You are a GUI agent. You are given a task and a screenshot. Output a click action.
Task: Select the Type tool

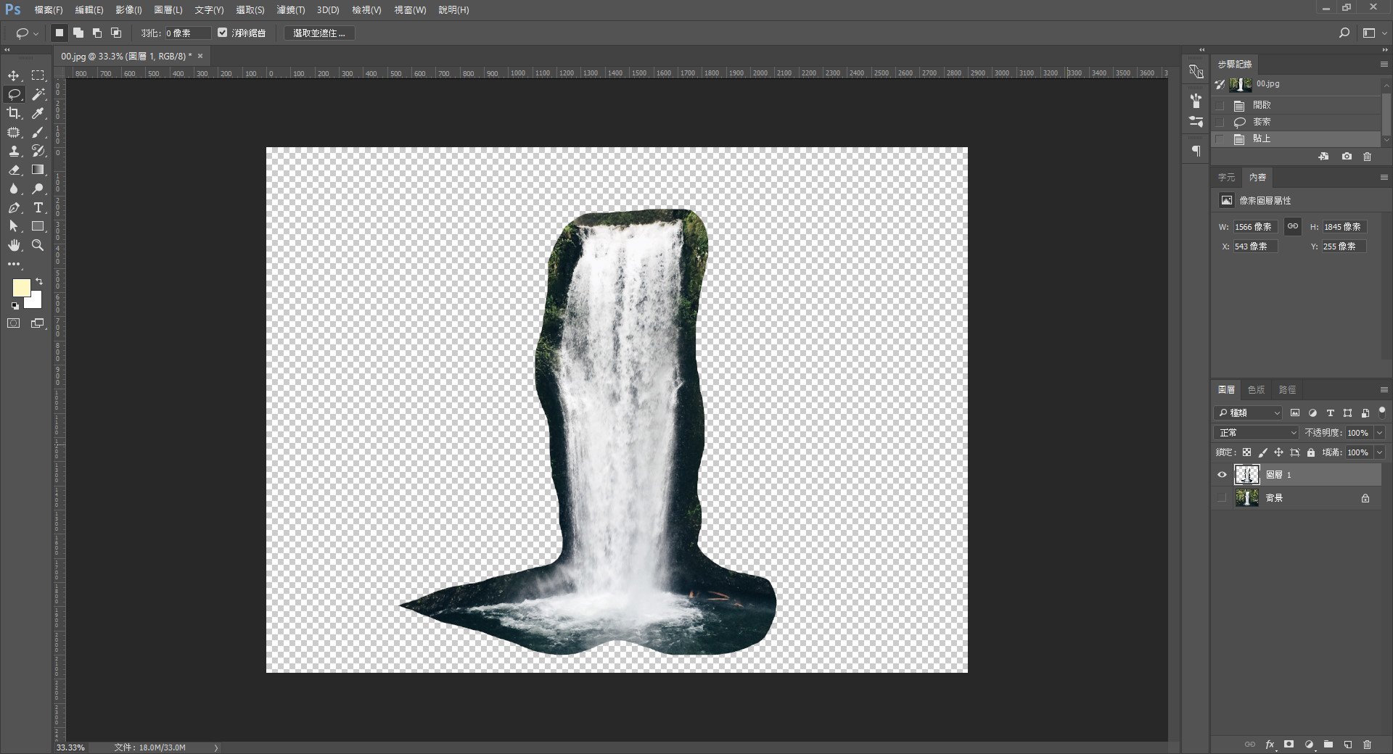point(38,207)
